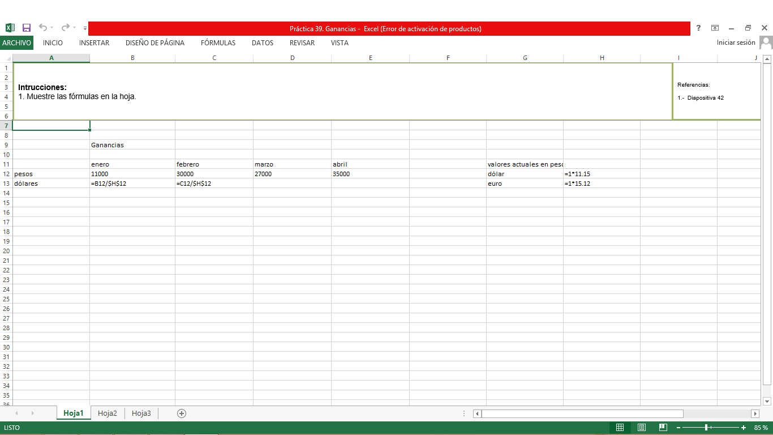773x435 pixels.
Task: Open the INSERTAR ribbon tab
Action: (x=94, y=43)
